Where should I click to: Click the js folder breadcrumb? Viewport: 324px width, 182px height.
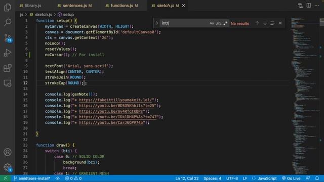(21, 15)
